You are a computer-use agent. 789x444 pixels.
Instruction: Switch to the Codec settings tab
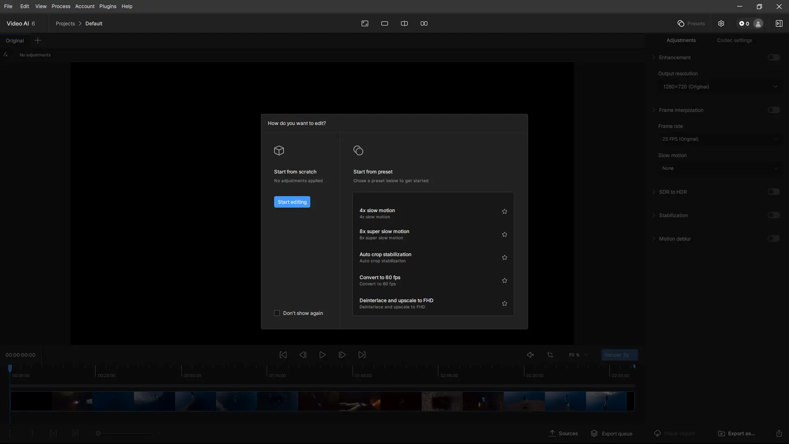click(735, 40)
